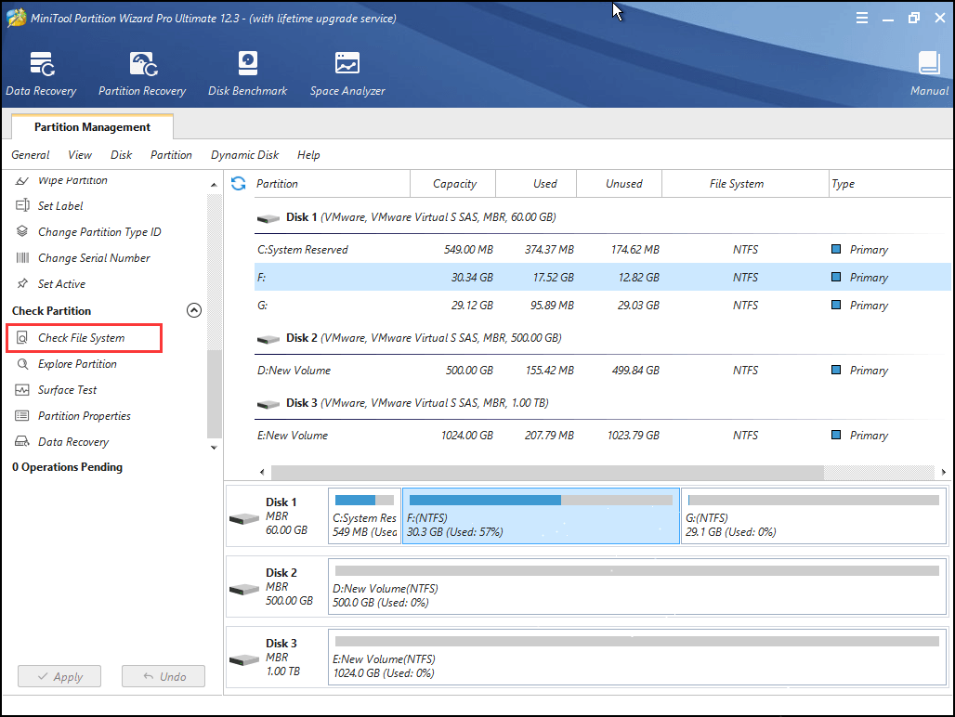Click the Explore Partition magnifier icon
955x717 pixels.
click(22, 364)
